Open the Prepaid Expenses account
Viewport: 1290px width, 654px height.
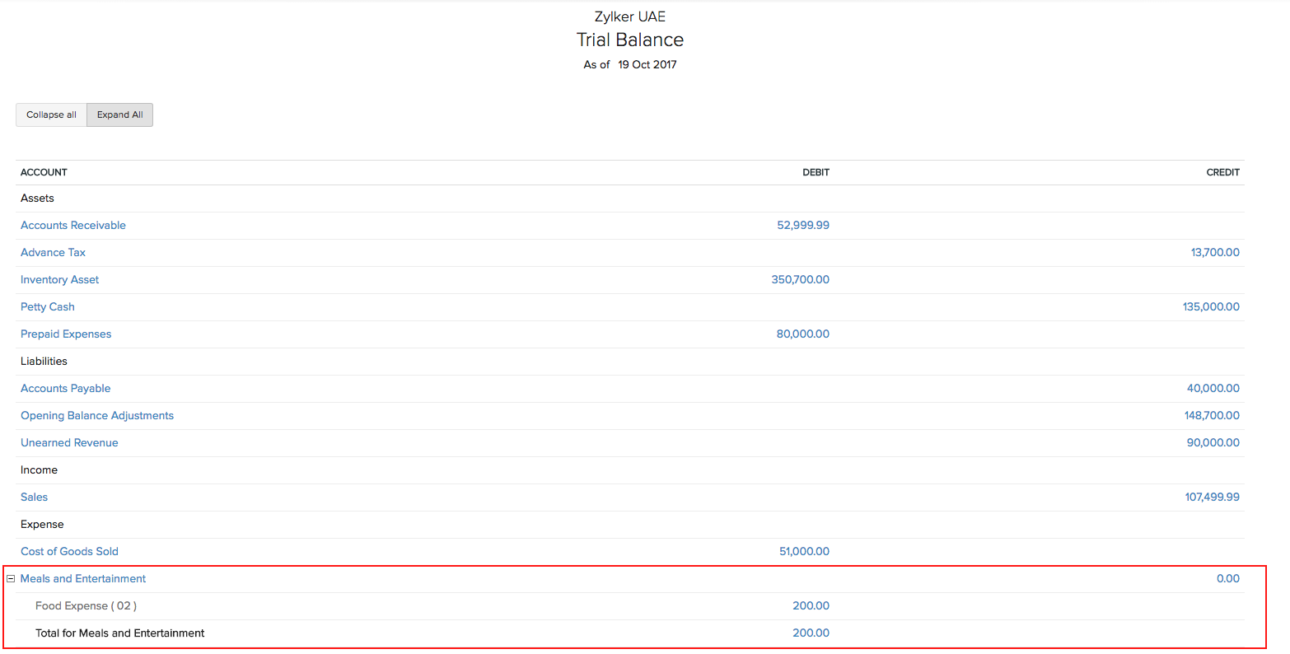pos(66,334)
